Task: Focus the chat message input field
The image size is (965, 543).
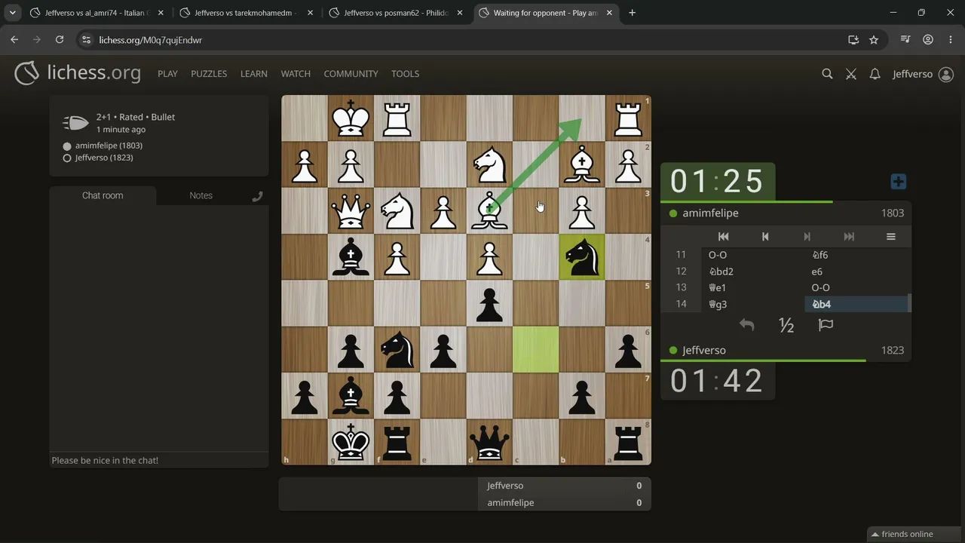Action: click(159, 460)
